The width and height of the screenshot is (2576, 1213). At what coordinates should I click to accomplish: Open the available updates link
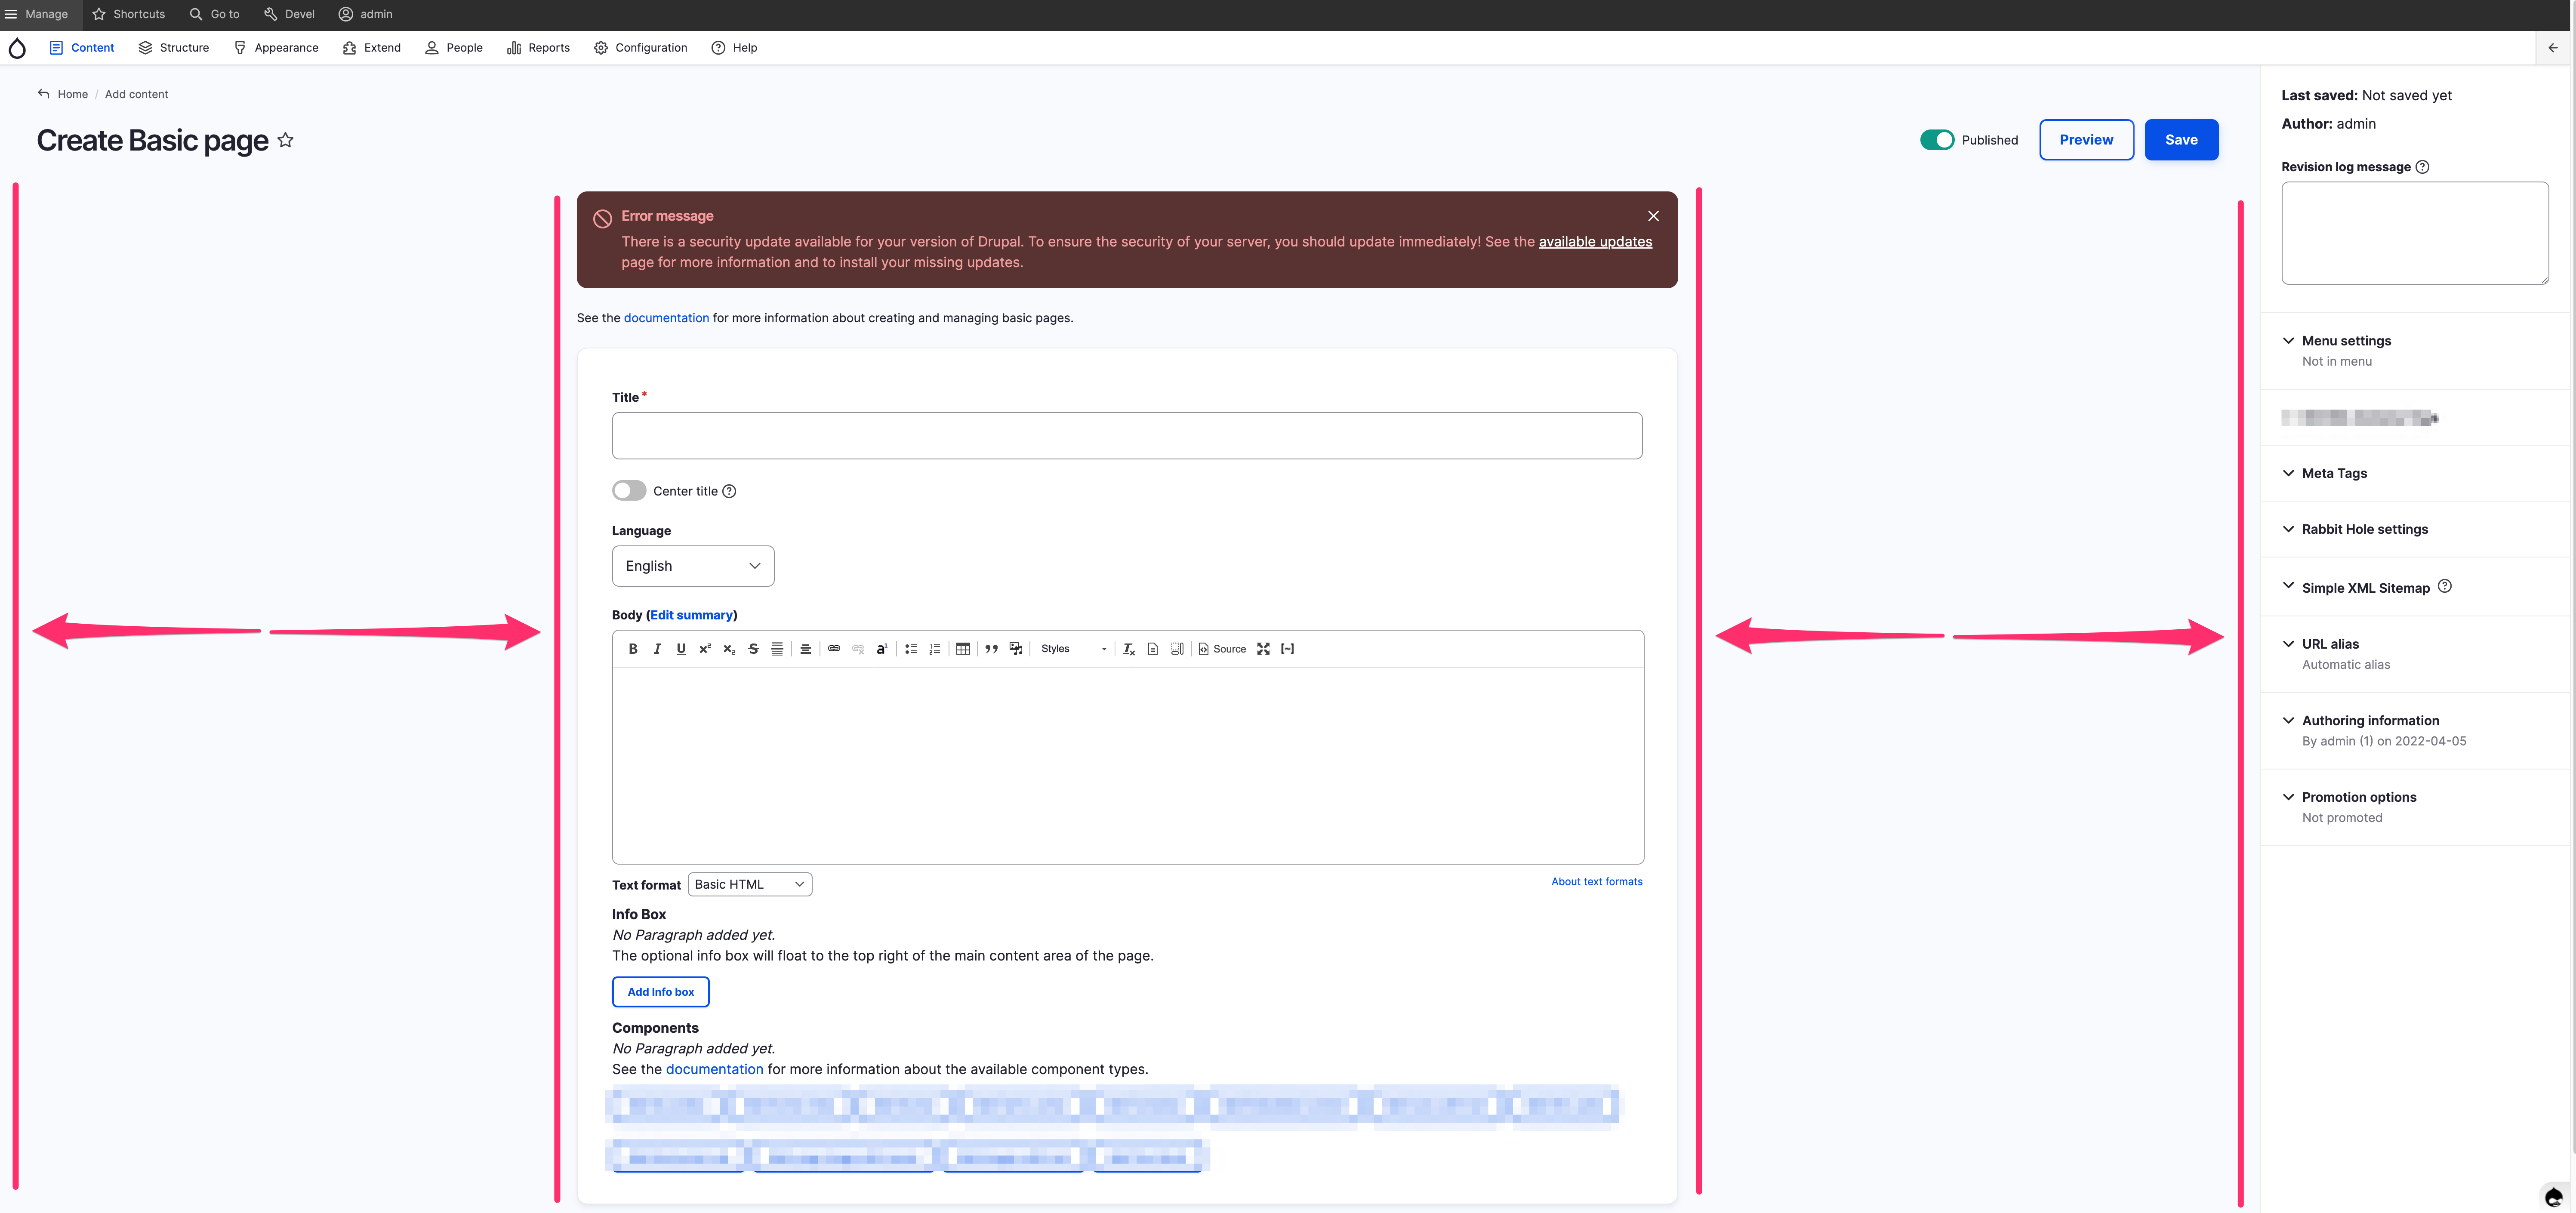pos(1595,242)
